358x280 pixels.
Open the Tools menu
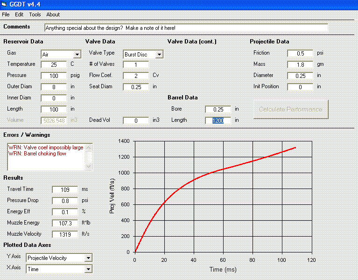pyautogui.click(x=35, y=14)
